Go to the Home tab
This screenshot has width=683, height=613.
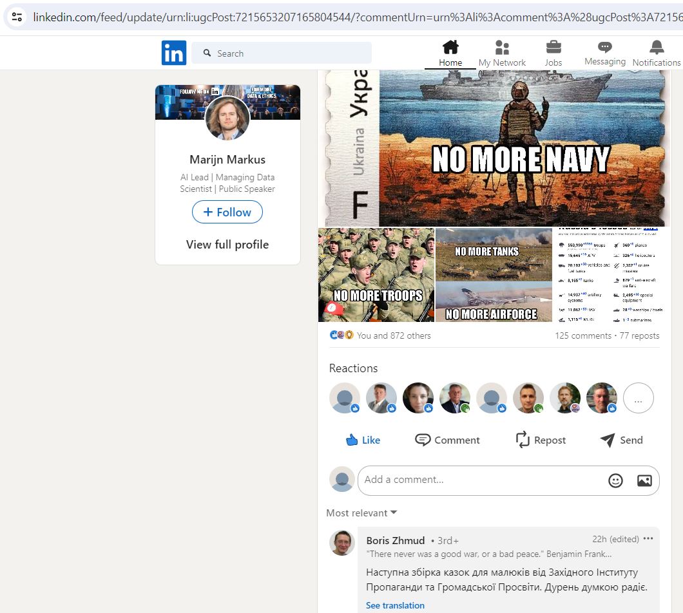pyautogui.click(x=450, y=53)
